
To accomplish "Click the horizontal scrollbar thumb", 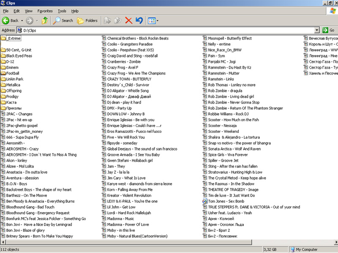I will pyautogui.click(x=128, y=242).
